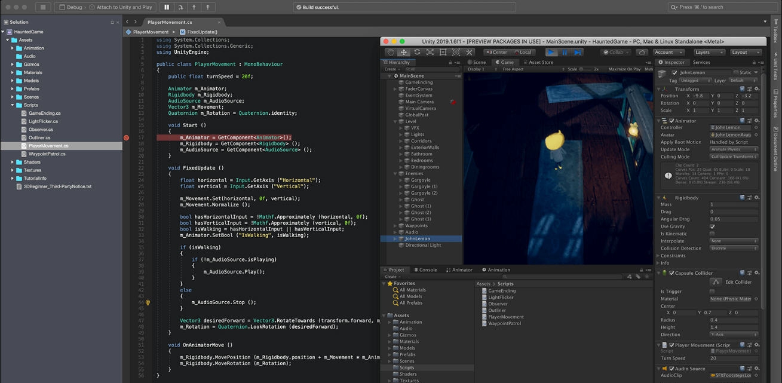
Task: Open the Rigidbody component settings gear
Action: pyautogui.click(x=756, y=198)
